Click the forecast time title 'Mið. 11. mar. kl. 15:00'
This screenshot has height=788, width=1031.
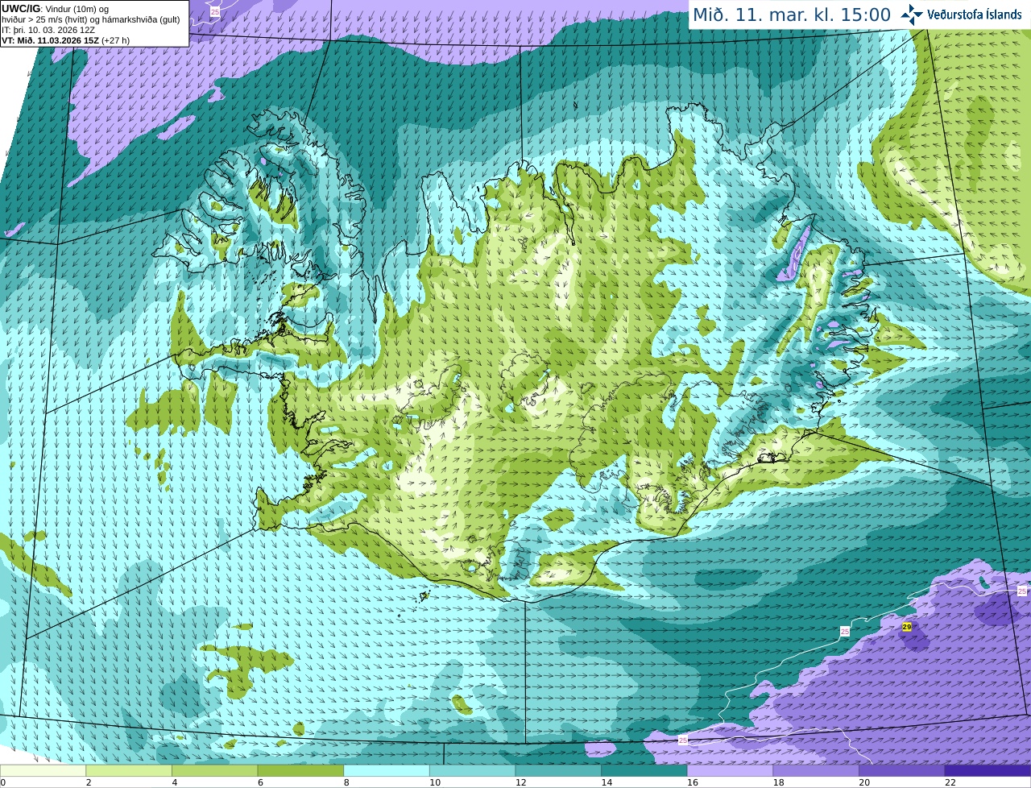793,15
